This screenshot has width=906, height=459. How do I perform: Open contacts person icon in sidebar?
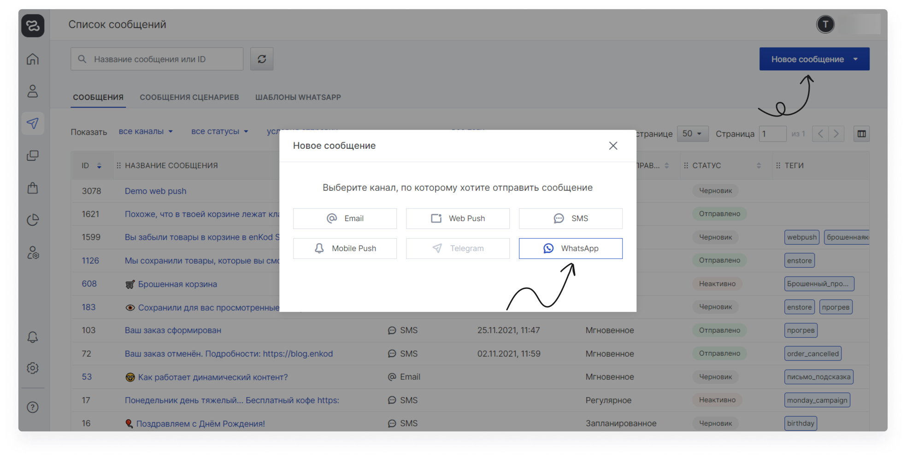click(x=33, y=91)
